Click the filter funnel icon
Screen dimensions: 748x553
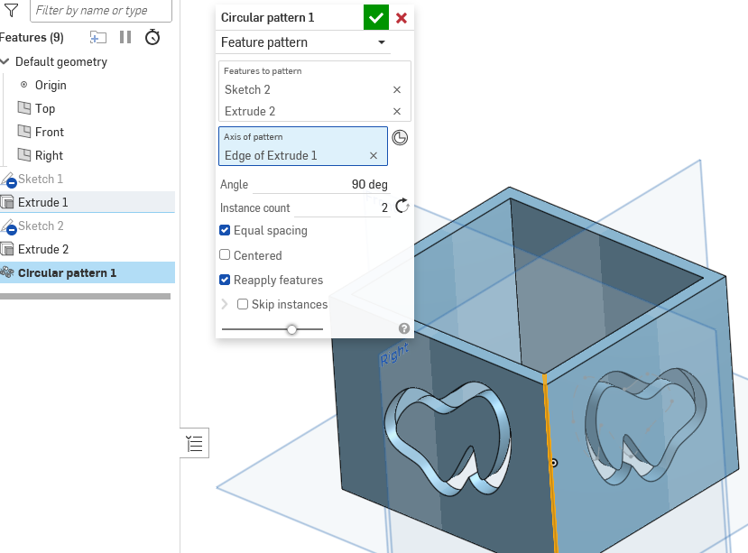coord(11,10)
